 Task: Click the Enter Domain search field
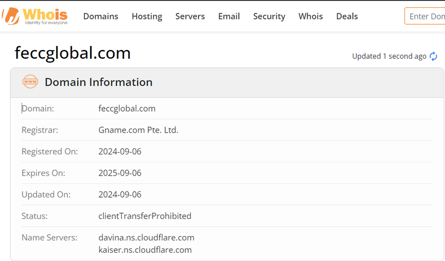pos(425,16)
